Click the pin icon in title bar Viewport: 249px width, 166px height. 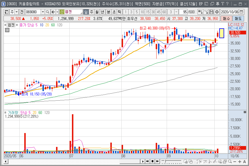tap(218, 4)
